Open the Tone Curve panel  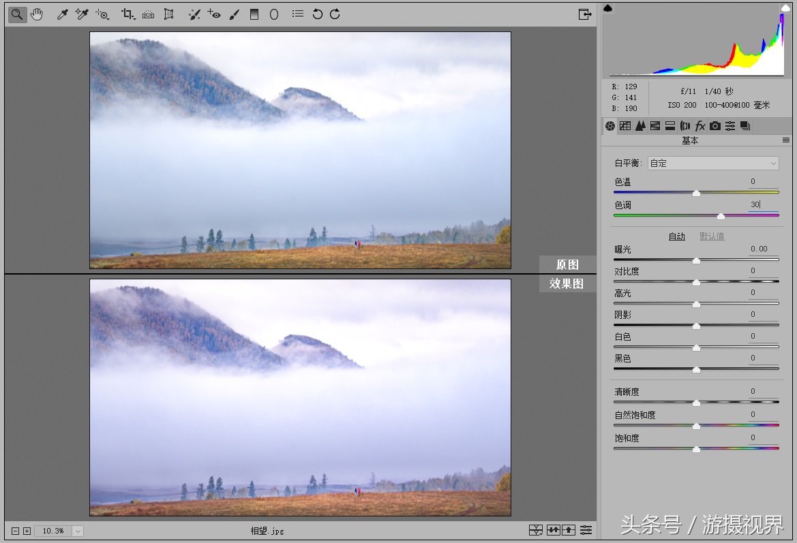(625, 125)
